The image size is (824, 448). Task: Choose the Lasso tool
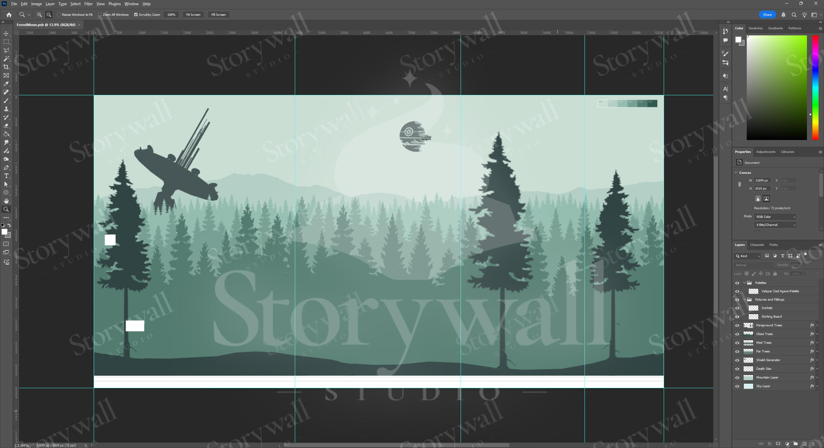(6, 50)
